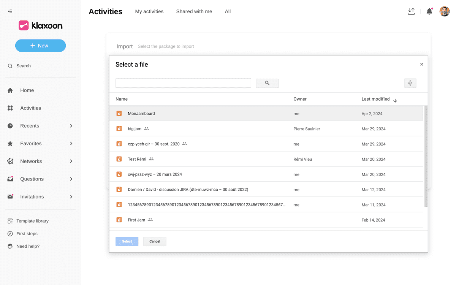Open the notifications bell
Viewport: 456px width, 285px height.
(429, 11)
